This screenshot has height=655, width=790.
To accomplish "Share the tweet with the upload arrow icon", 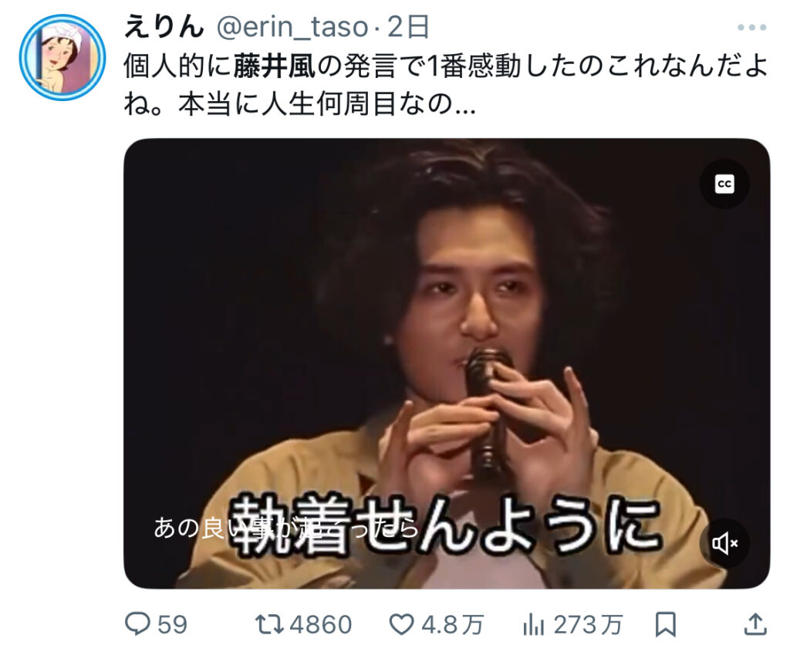I will [755, 624].
